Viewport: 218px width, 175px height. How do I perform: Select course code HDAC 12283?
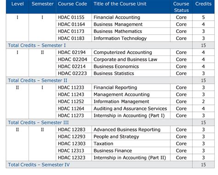point(72,130)
